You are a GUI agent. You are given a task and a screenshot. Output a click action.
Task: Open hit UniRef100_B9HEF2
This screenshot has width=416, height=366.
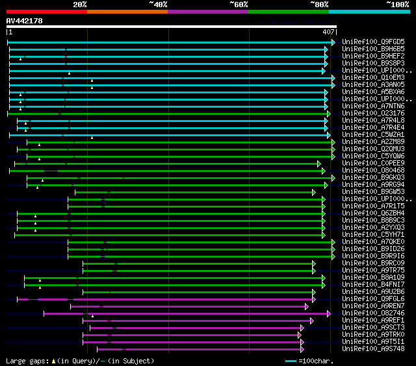(373, 56)
